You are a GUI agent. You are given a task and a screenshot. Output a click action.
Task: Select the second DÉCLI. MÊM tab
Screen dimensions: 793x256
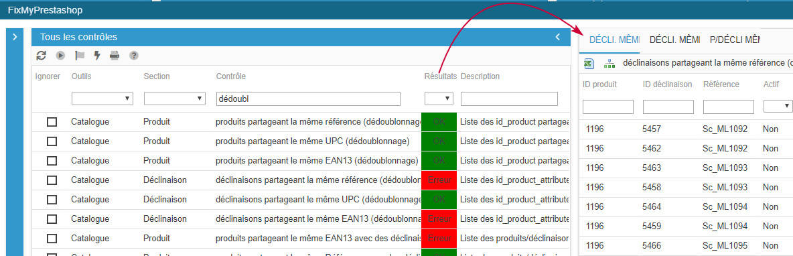tap(674, 40)
